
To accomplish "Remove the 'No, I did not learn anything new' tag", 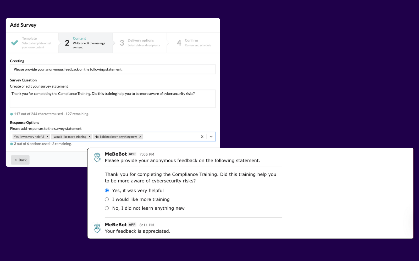I will [140, 137].
